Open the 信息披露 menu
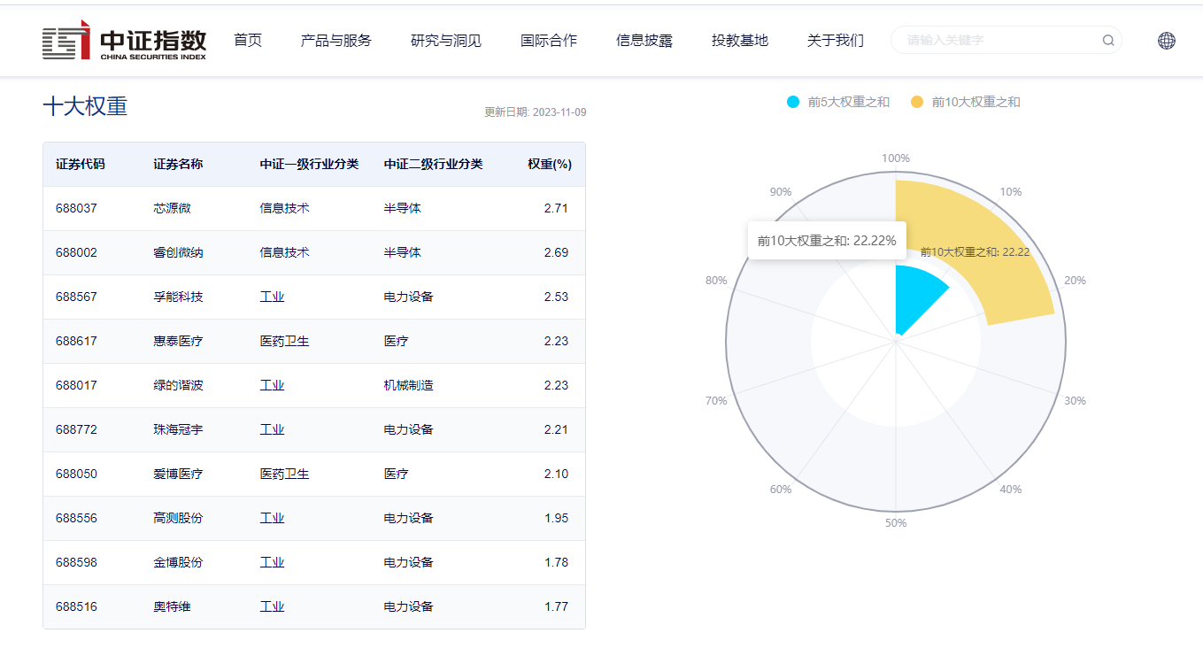Viewport: 1203px width, 656px height. [x=644, y=40]
